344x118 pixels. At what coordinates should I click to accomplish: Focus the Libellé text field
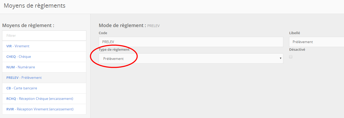(x=316, y=42)
